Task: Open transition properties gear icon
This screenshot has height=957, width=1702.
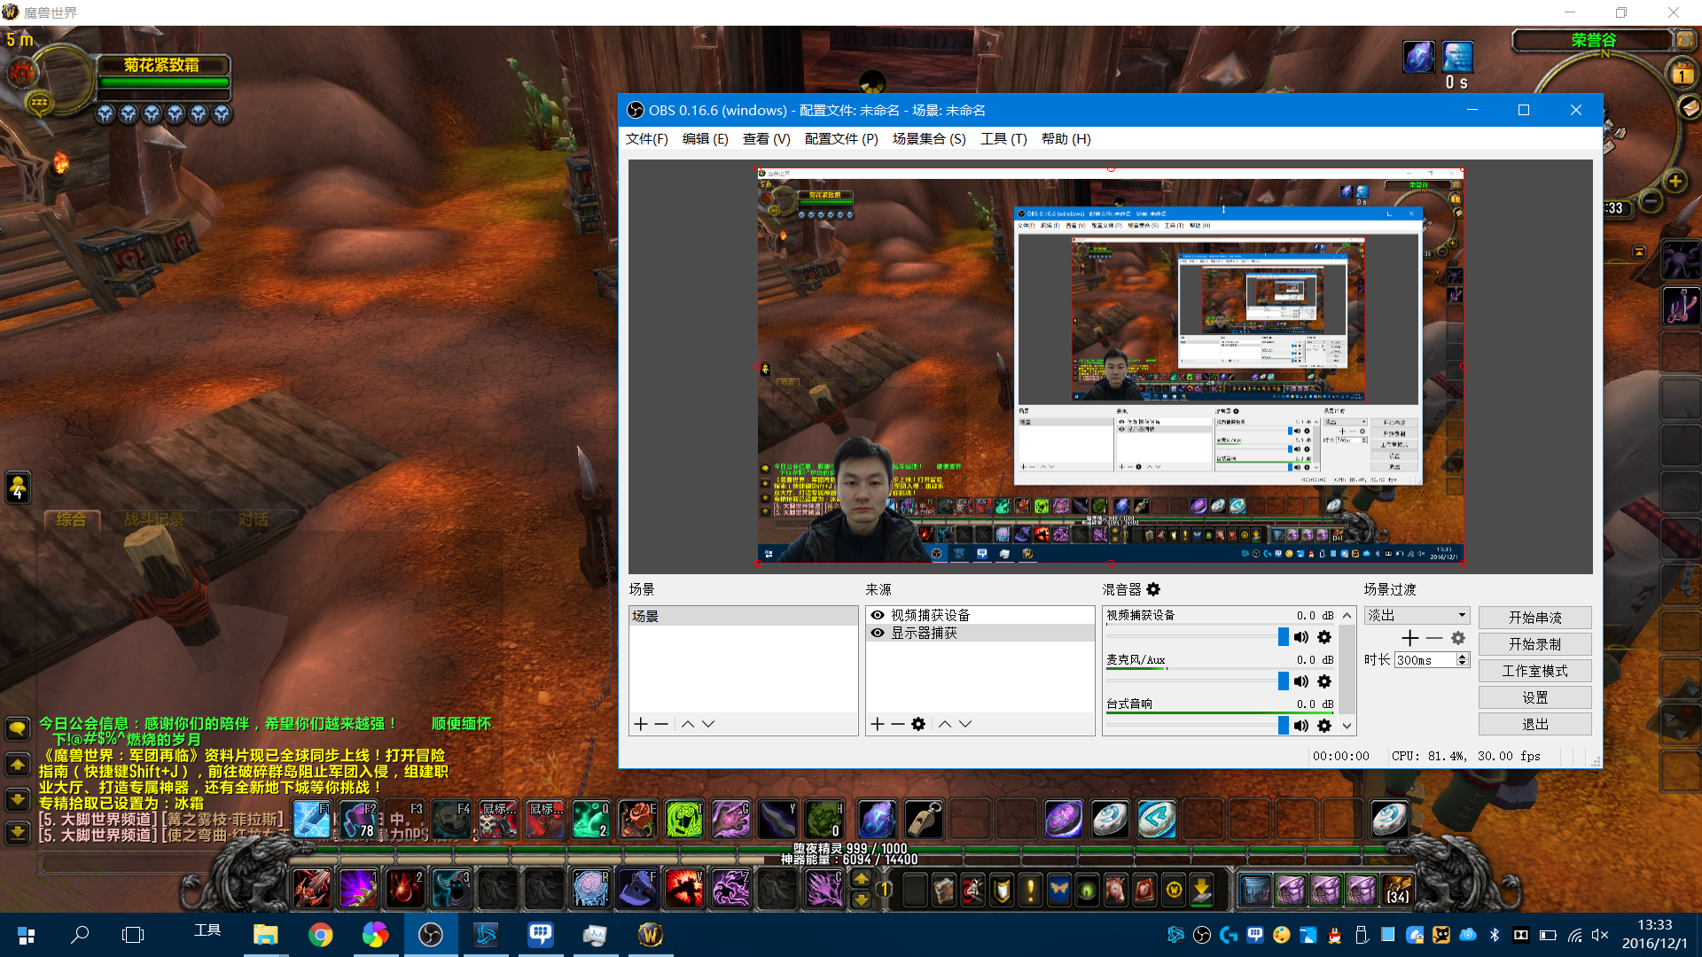Action: click(x=1458, y=638)
